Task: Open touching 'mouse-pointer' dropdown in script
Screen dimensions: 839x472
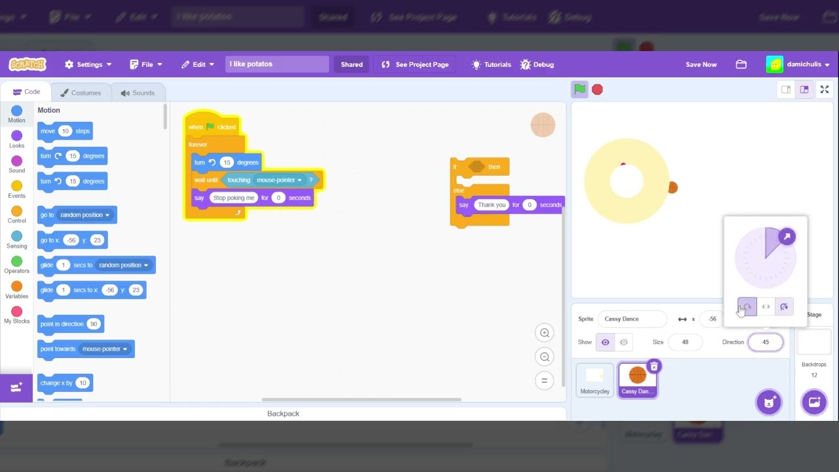Action: click(279, 180)
